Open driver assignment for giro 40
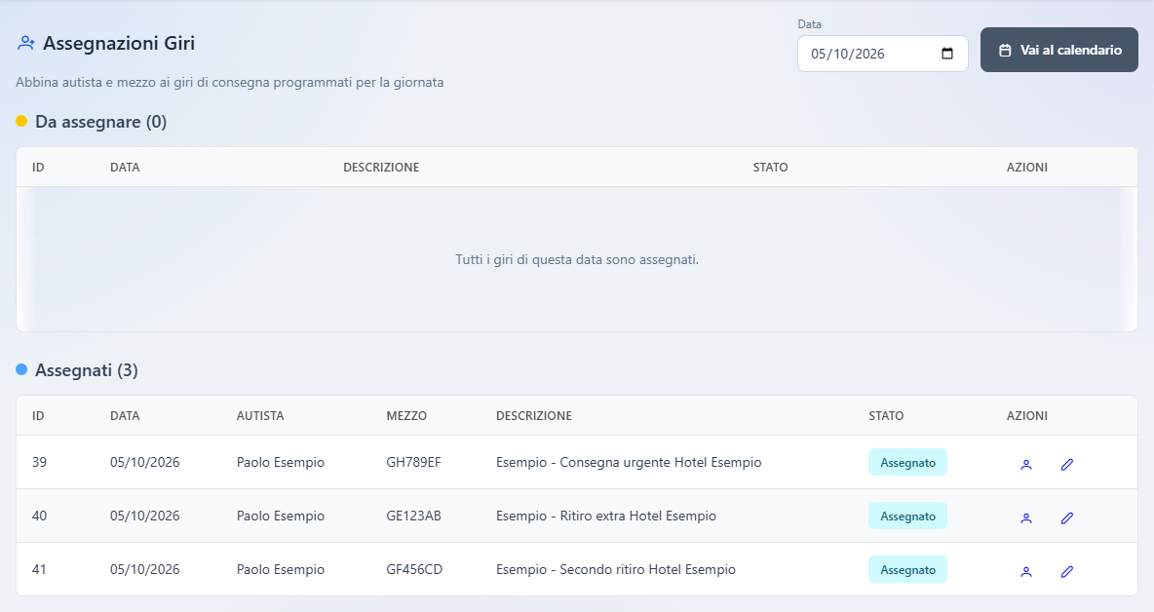Viewport: 1154px width, 612px height. pos(1026,517)
